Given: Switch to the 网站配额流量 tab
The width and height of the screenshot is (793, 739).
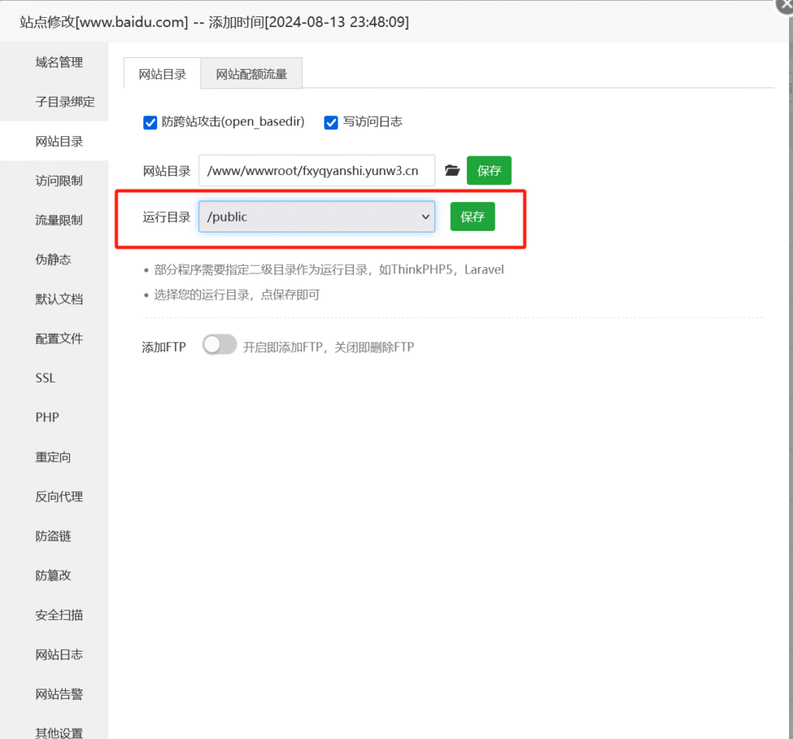Looking at the screenshot, I should 251,73.
